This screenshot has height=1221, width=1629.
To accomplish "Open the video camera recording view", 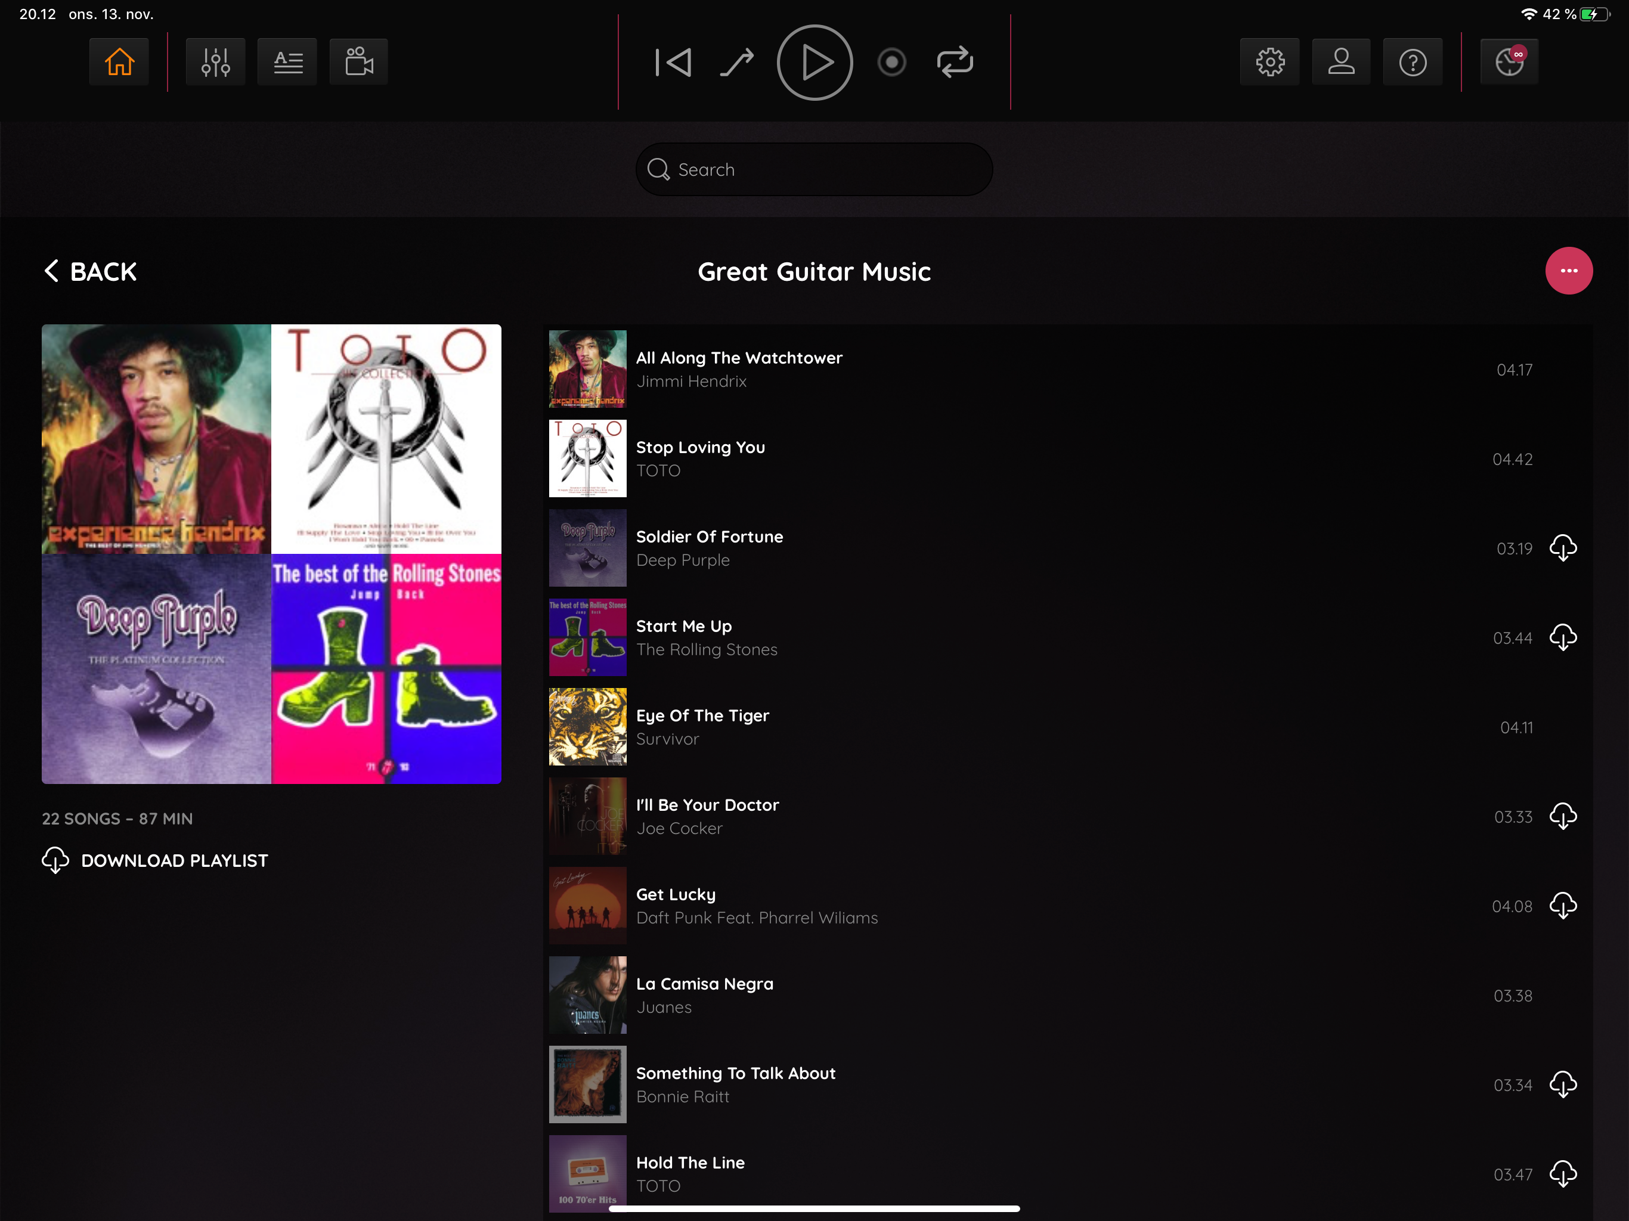I will [358, 62].
